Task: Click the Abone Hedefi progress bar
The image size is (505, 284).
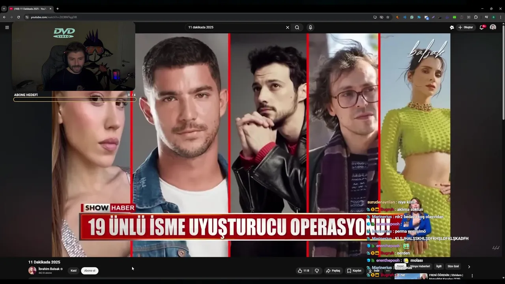Action: pos(75,99)
